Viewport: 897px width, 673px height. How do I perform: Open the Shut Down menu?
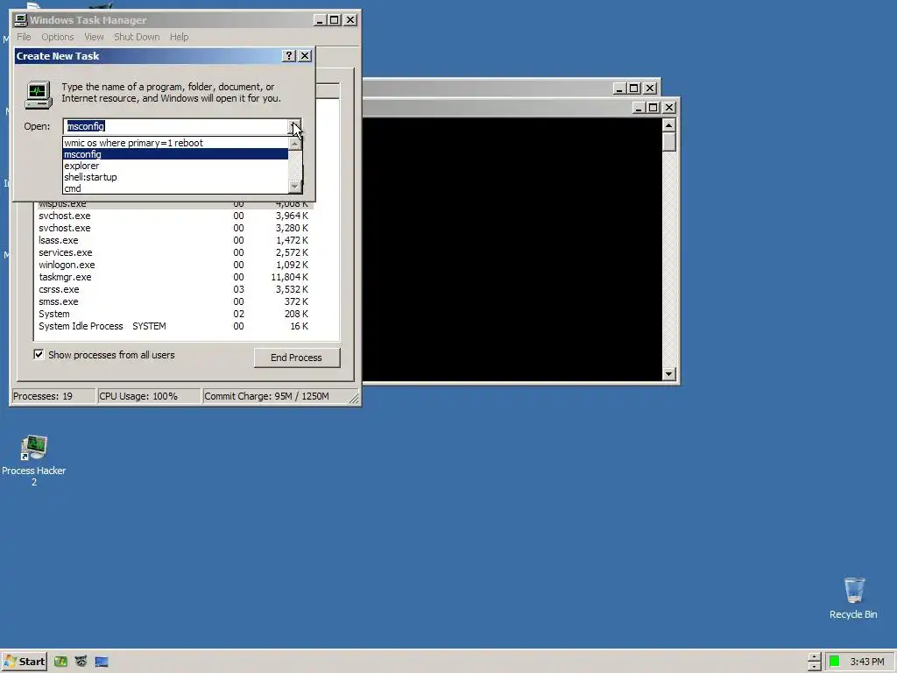click(137, 37)
